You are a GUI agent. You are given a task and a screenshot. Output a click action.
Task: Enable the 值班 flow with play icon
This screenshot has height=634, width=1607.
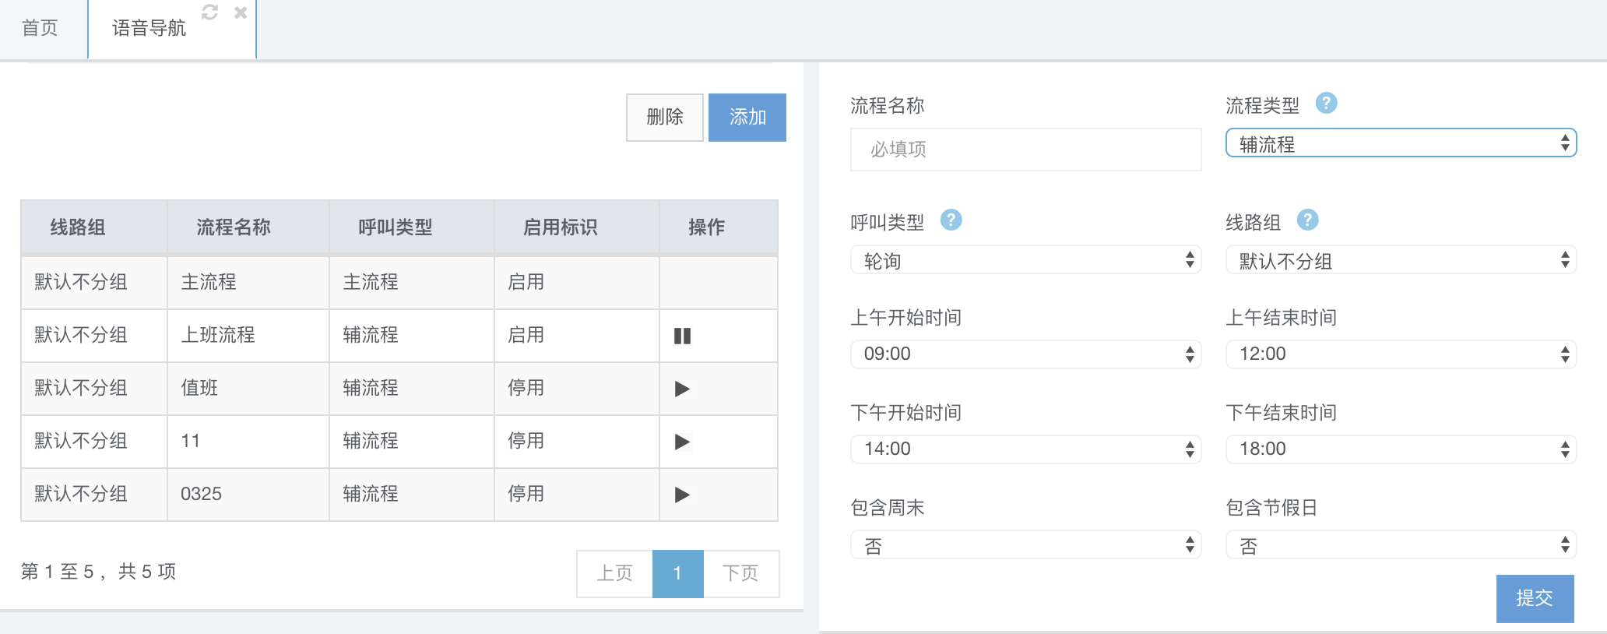tap(682, 389)
